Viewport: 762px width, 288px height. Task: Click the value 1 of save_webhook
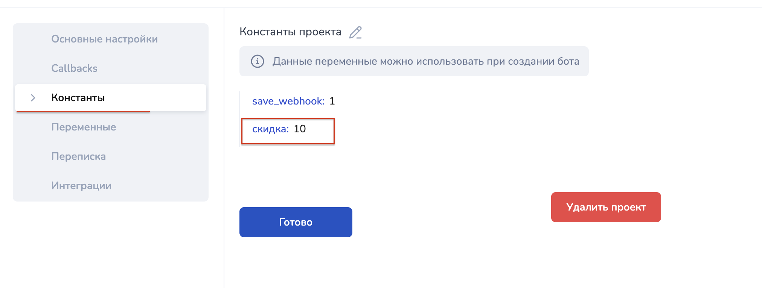[332, 101]
